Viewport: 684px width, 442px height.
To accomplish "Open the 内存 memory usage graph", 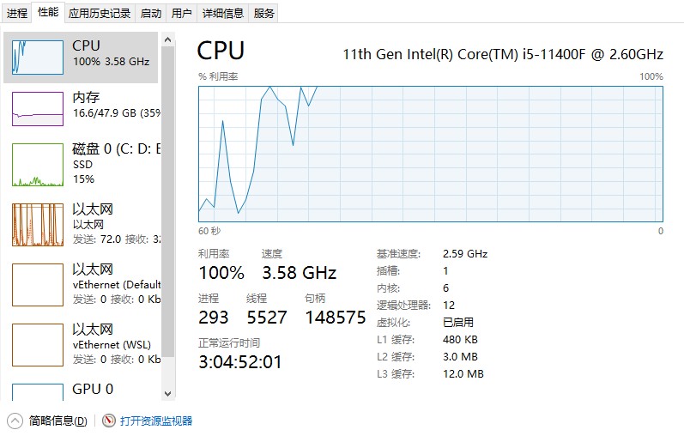I will tap(38, 108).
